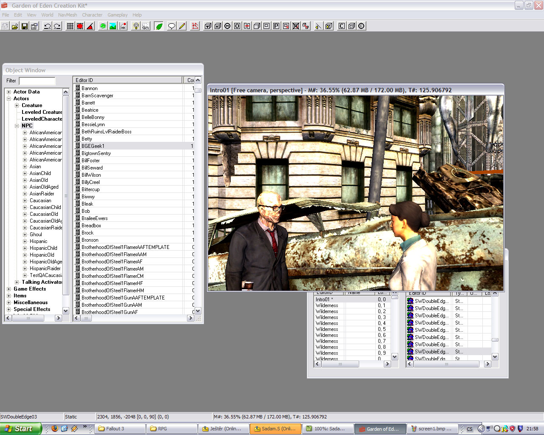Open Preferences from the toolbar icon
This screenshot has width=544, height=435.
tap(34, 26)
